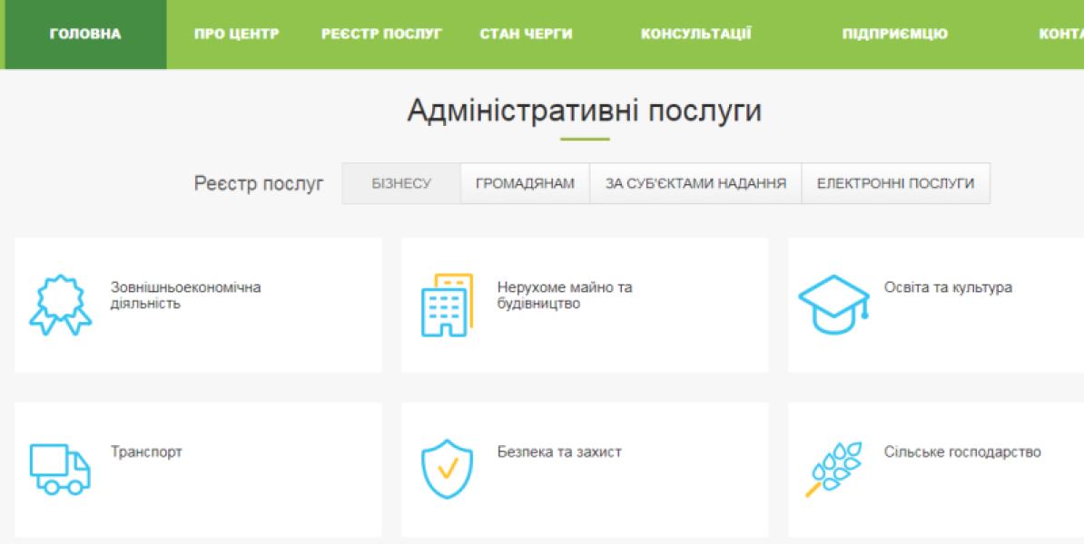Open the ГОЛОВНА menu item

[85, 34]
